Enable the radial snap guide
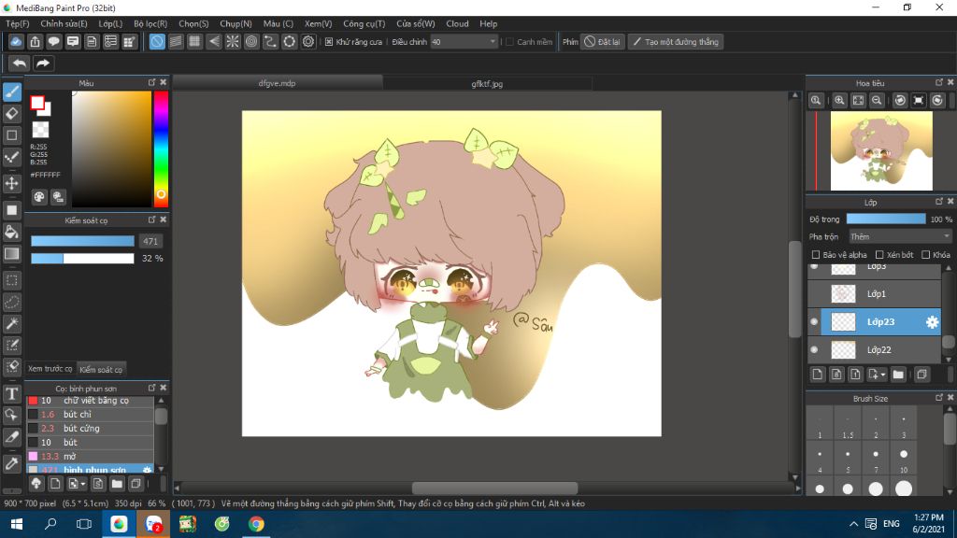 233,41
